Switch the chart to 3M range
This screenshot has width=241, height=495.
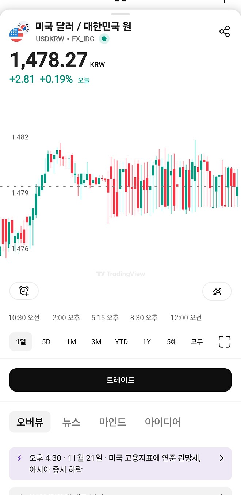click(x=96, y=342)
